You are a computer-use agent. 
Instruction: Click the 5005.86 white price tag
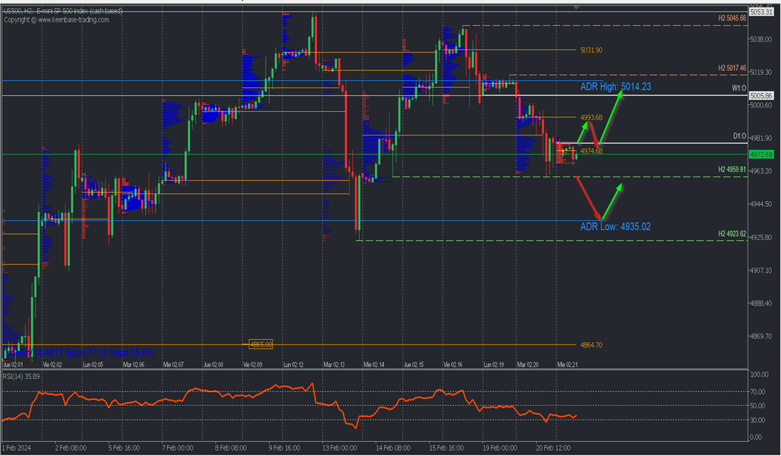(x=760, y=95)
